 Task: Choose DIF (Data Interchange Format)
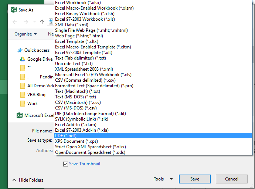[153, 113]
